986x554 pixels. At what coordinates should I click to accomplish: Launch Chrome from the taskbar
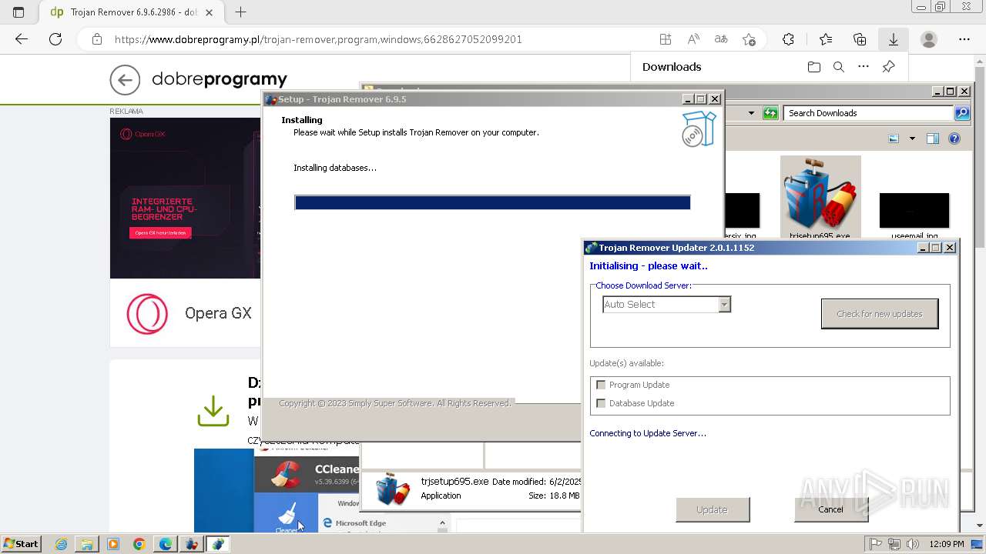(139, 544)
